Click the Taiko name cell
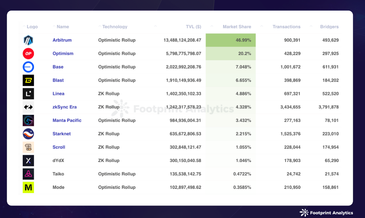Screen dimensions: 365x218 [58, 174]
